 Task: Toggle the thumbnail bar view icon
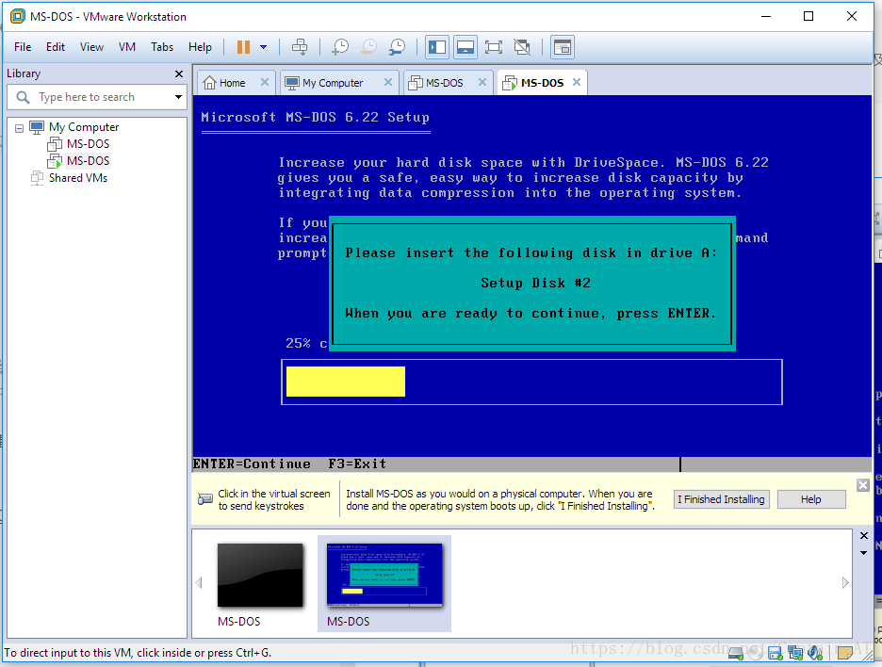(x=465, y=47)
